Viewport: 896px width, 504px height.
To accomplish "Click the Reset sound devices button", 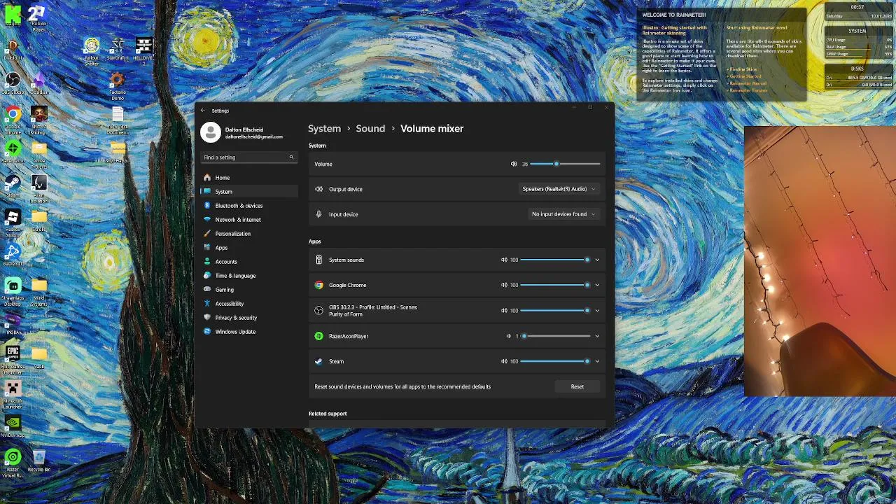I will [x=577, y=386].
